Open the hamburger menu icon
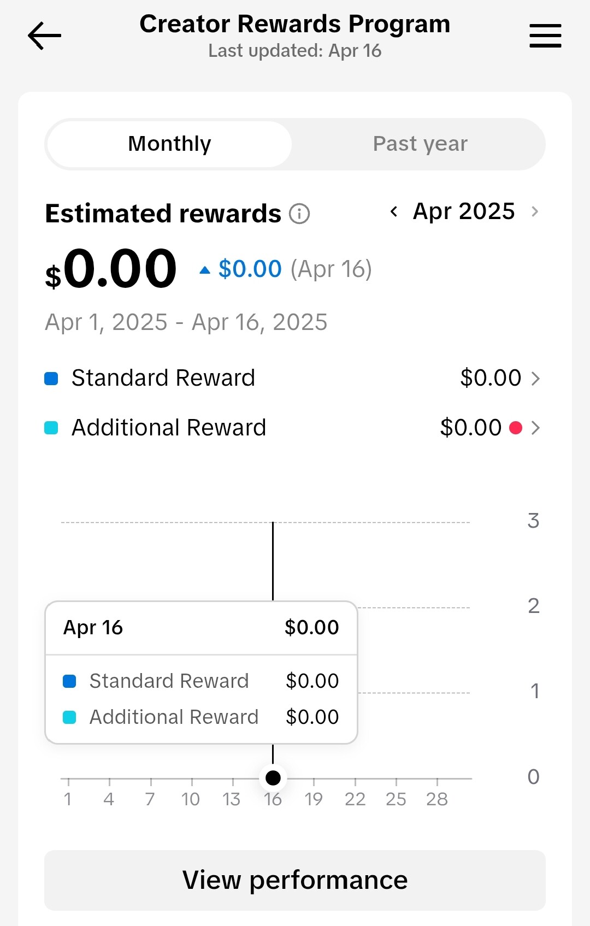The width and height of the screenshot is (590, 926). (x=545, y=36)
